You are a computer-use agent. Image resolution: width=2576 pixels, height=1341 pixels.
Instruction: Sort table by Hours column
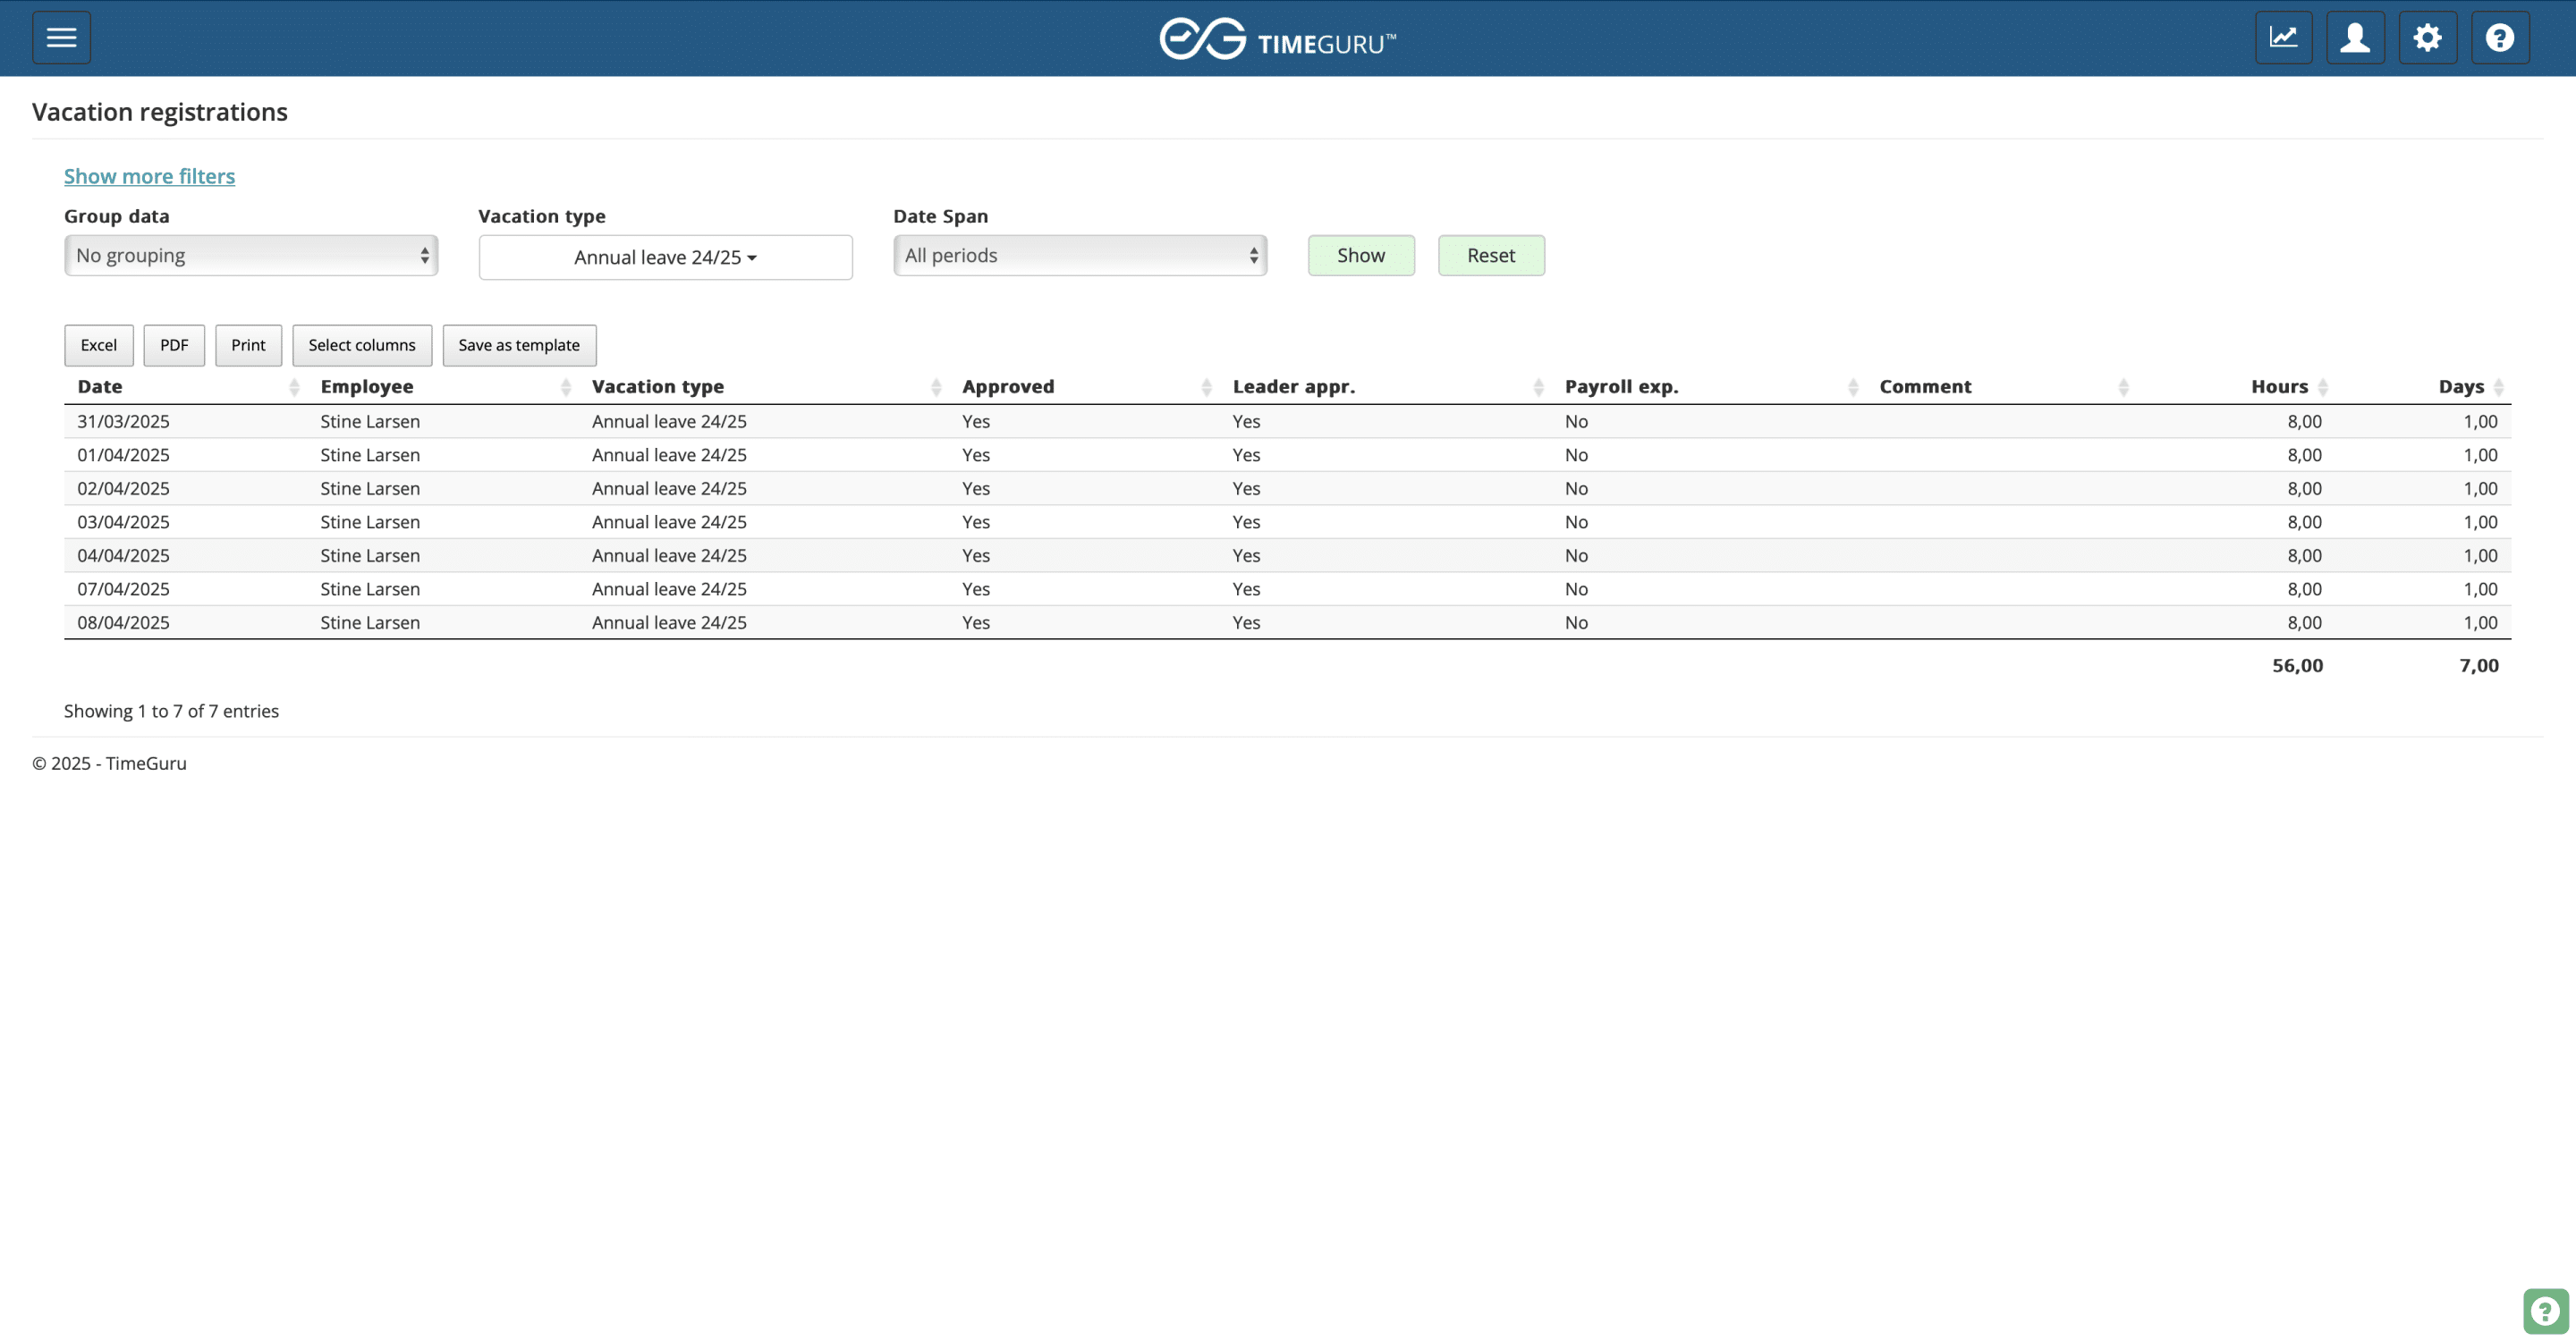[2237, 387]
